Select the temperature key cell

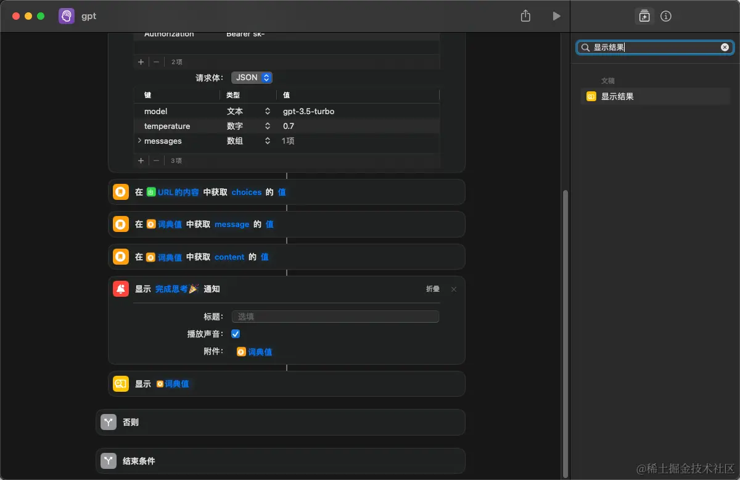pyautogui.click(x=167, y=126)
